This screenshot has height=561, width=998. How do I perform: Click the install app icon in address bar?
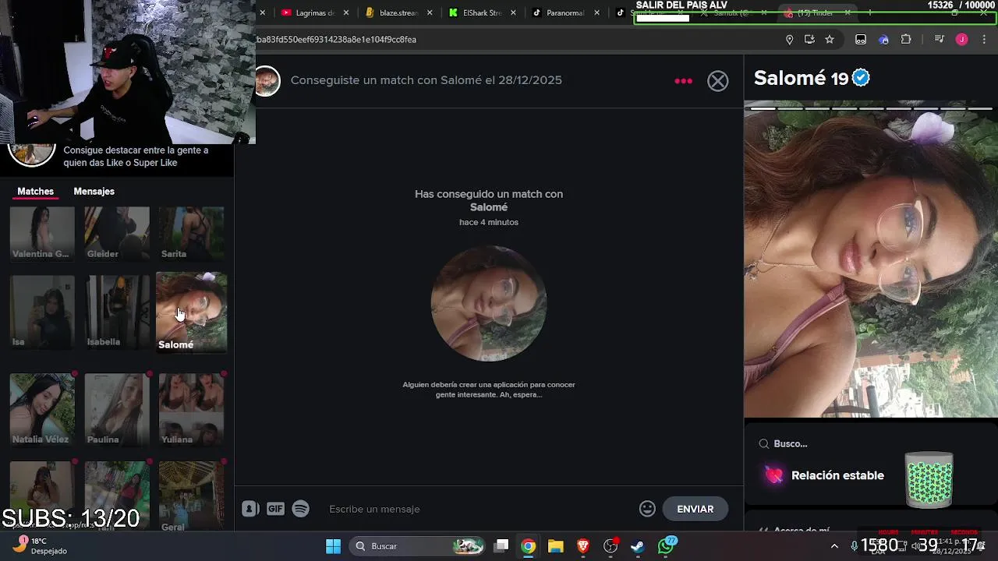click(x=809, y=40)
